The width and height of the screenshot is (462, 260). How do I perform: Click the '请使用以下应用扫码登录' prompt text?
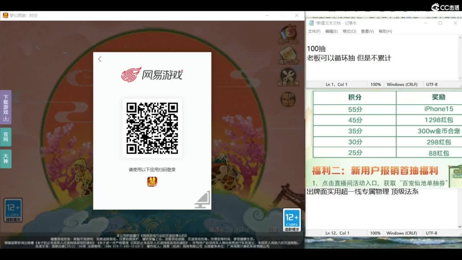[152, 170]
